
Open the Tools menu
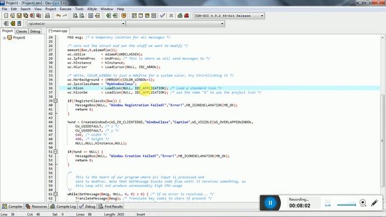79,9
